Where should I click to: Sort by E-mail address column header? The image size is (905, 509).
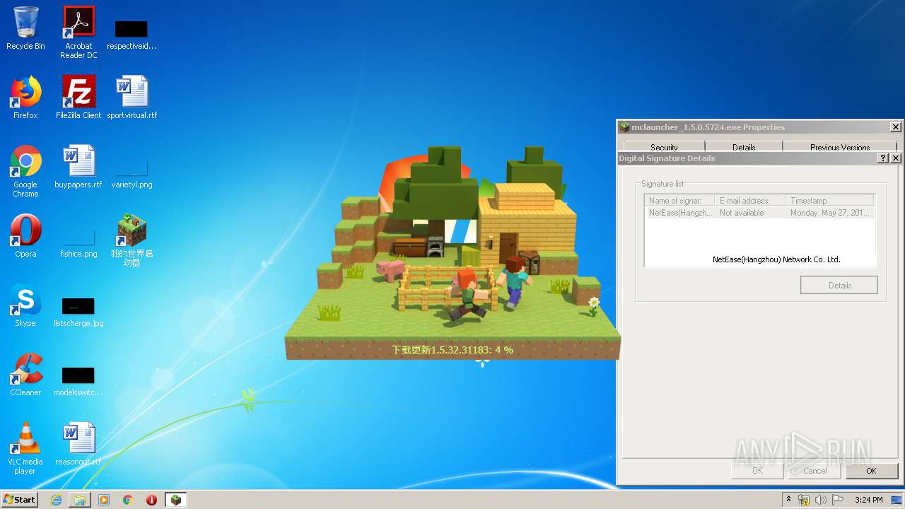click(750, 201)
